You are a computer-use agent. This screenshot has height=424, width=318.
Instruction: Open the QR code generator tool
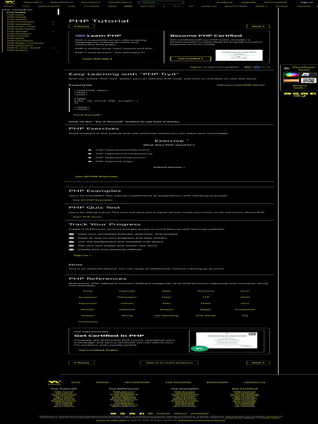coord(308,81)
